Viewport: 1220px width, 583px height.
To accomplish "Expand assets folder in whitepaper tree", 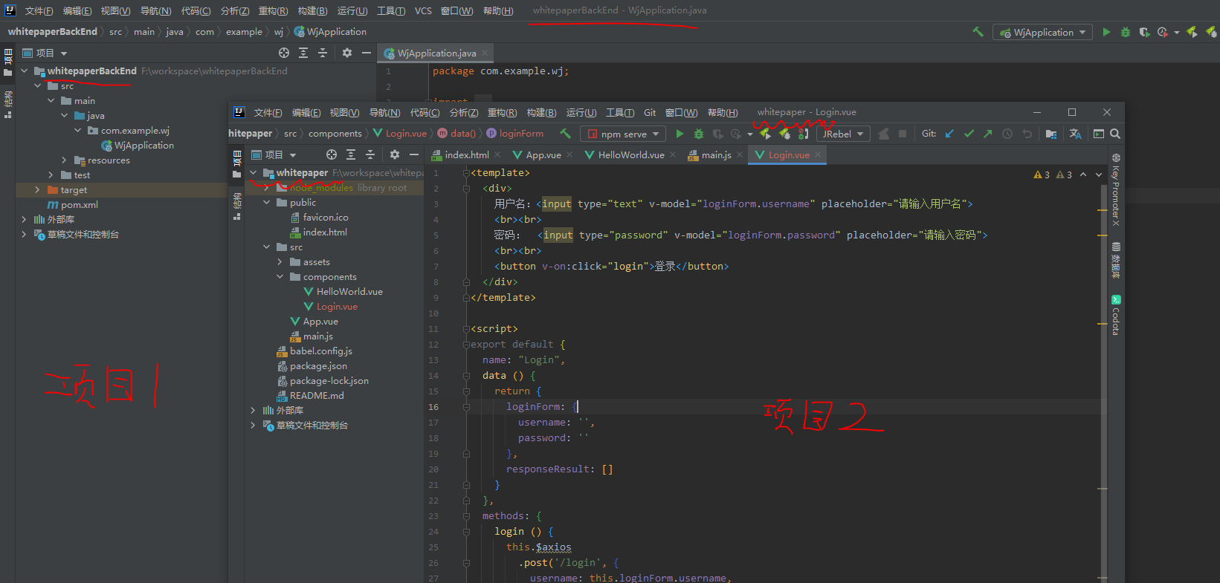I will (x=280, y=262).
